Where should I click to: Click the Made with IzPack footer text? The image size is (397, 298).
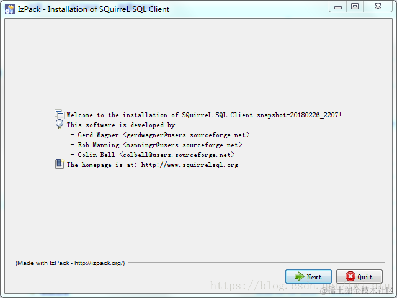coord(70,263)
